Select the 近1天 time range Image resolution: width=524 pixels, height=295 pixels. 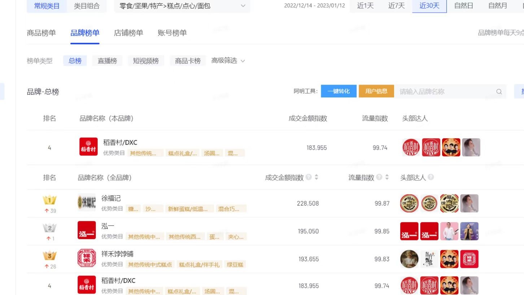click(365, 6)
